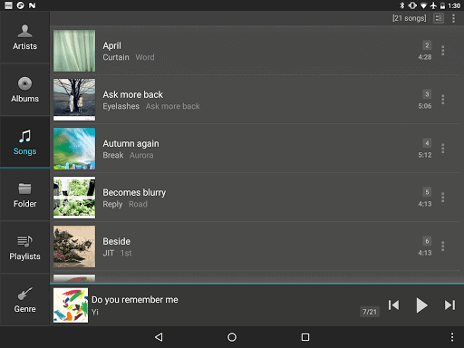
Task: Tap the Becomes blurry album art
Action: click(x=74, y=198)
